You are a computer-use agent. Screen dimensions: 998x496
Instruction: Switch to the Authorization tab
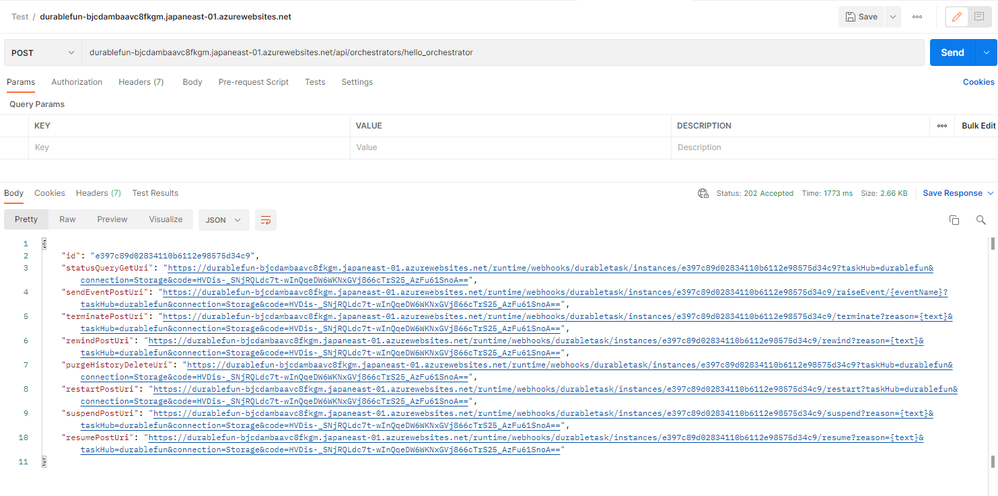[x=77, y=82]
